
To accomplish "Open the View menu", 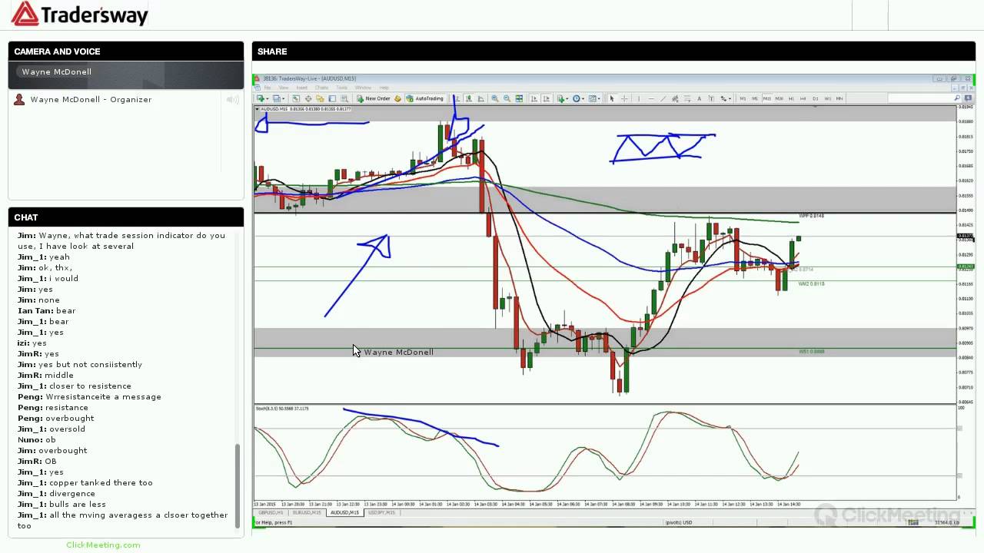I will coord(283,88).
